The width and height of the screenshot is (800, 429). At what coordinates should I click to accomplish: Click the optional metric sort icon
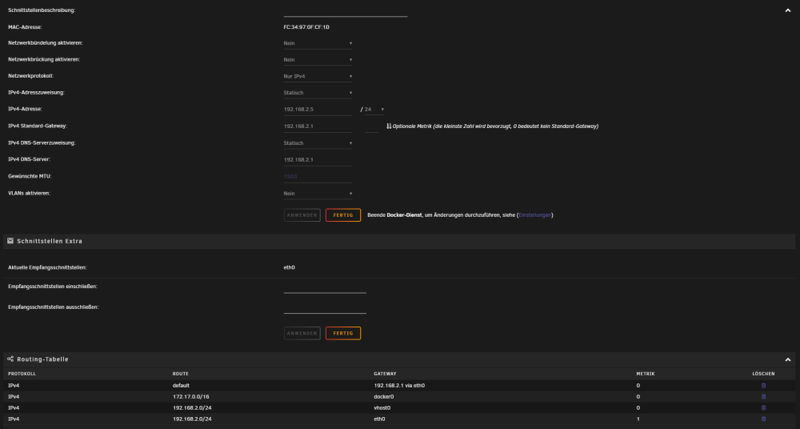click(389, 126)
